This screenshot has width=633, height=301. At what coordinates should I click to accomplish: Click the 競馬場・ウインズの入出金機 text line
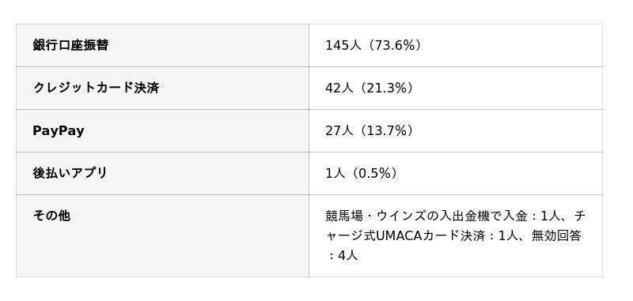(407, 216)
